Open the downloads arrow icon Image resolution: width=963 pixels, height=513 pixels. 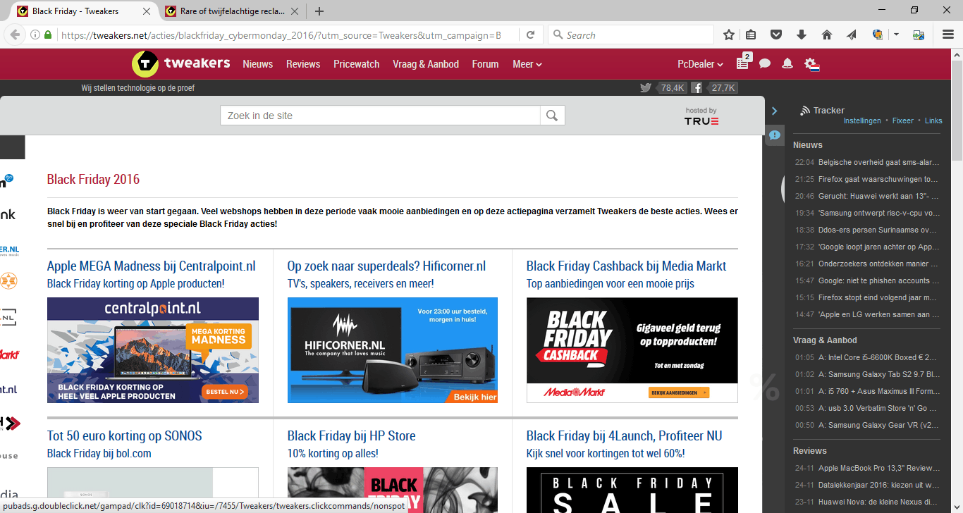[802, 35]
